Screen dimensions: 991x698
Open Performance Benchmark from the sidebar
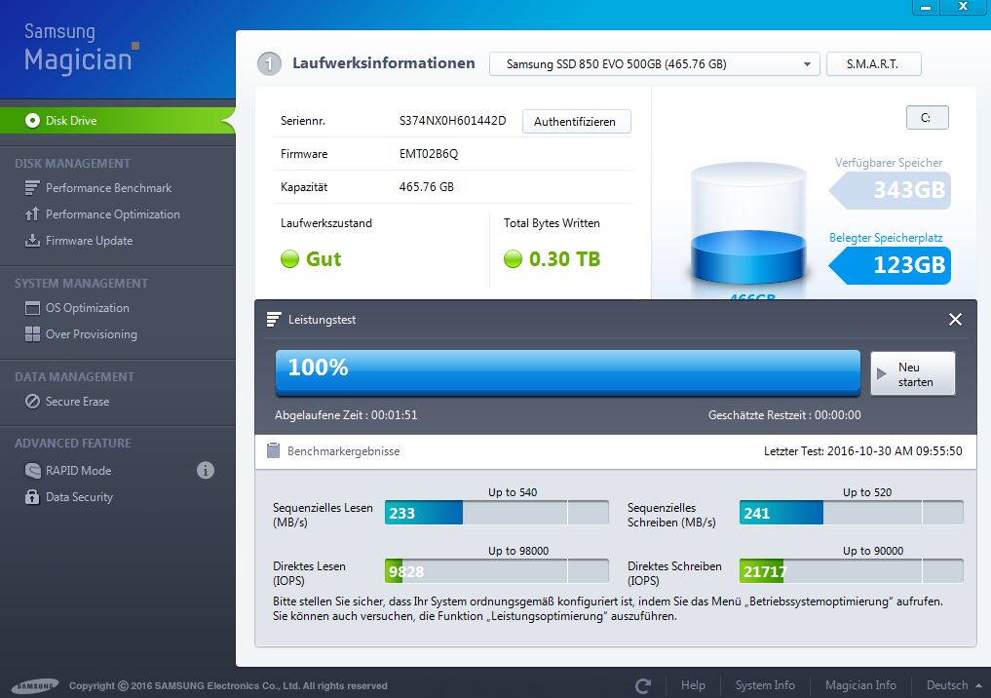pyautogui.click(x=108, y=188)
